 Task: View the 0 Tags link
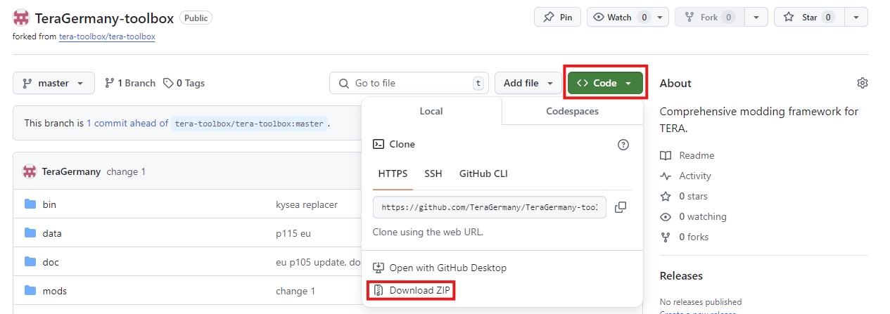[x=184, y=83]
